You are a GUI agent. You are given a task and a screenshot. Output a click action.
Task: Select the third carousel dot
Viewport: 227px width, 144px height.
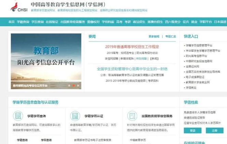click(78, 85)
